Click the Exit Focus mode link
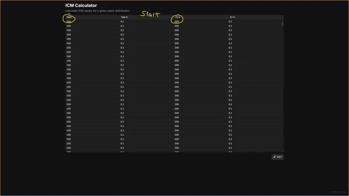Image resolution: width=349 pixels, height=196 pixels. 338,192
